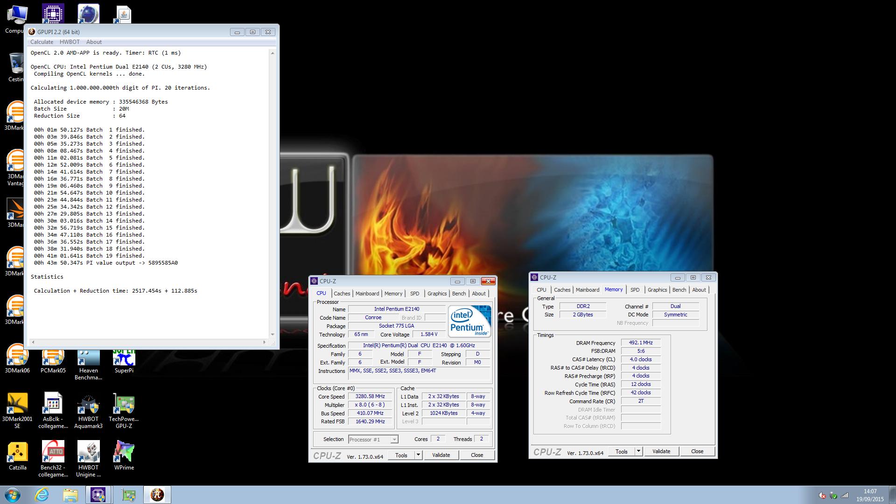Expand Tools dropdown arrow in CPU-Z memory window

click(638, 451)
